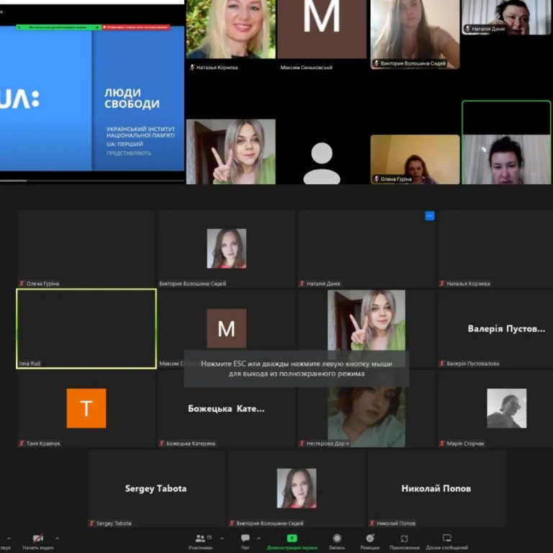This screenshot has width=553, height=553.
Task: Expand the video options arrow
Action: (x=58, y=538)
